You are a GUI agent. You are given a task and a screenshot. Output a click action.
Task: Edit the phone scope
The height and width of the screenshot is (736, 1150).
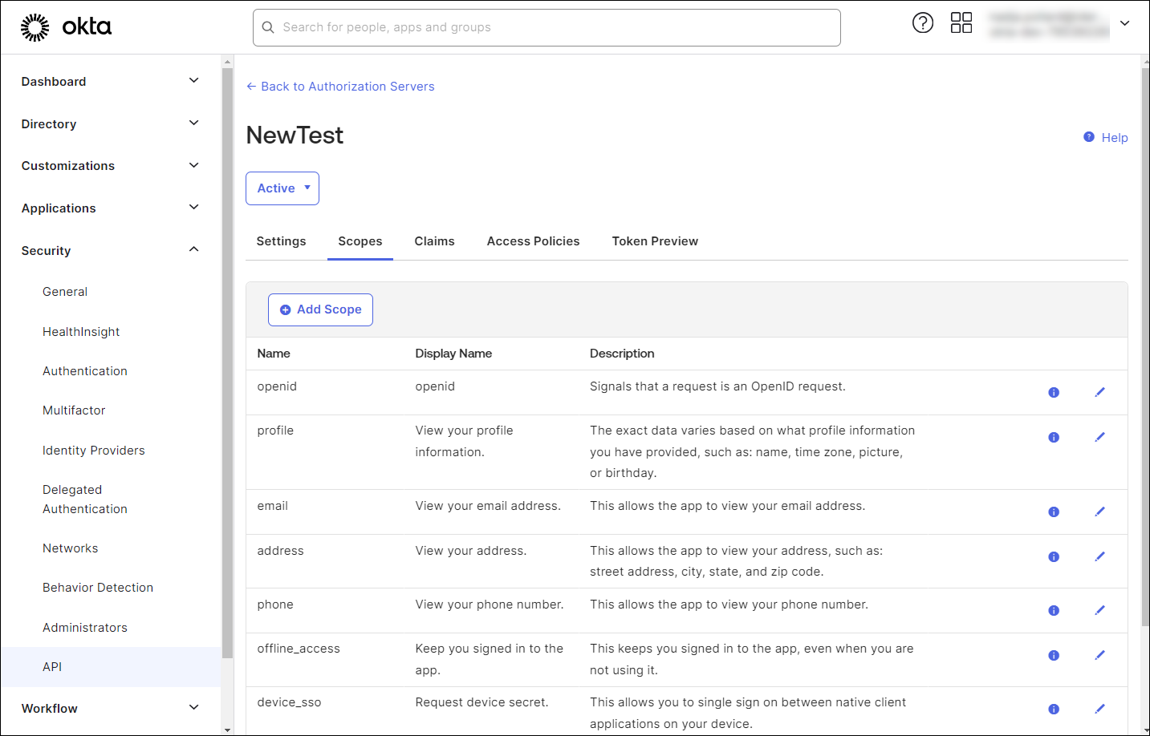(1100, 610)
